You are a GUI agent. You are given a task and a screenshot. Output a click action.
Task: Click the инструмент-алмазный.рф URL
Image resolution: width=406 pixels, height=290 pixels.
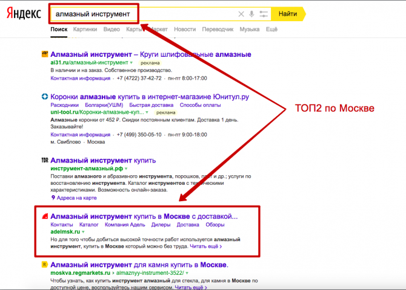point(87,169)
